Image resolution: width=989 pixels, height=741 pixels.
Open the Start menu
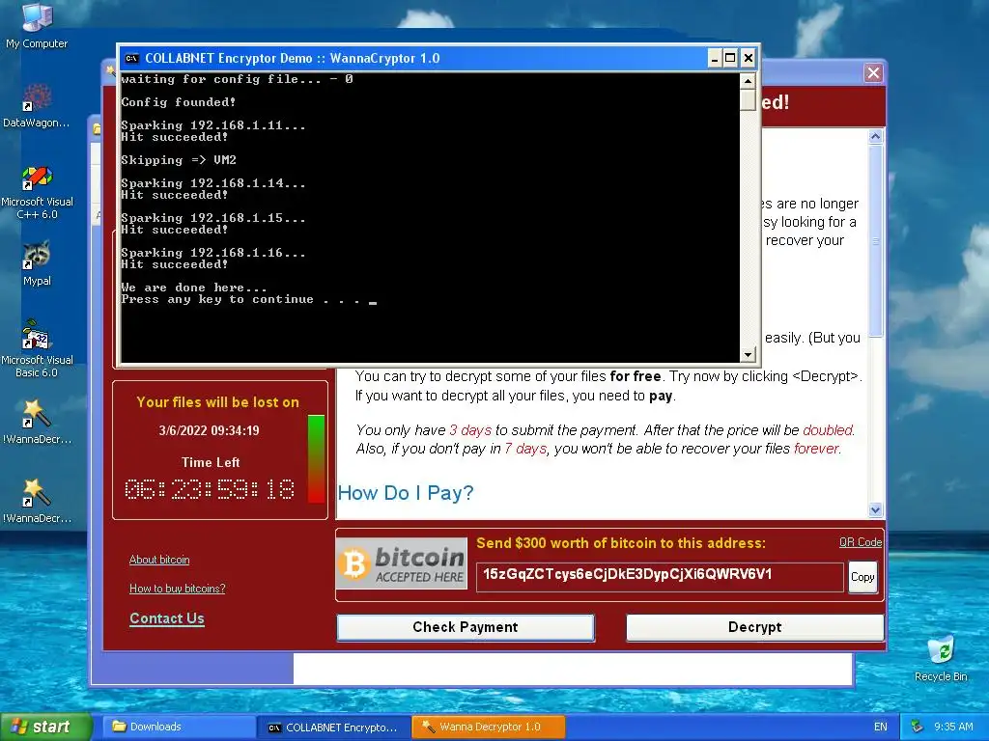45,727
